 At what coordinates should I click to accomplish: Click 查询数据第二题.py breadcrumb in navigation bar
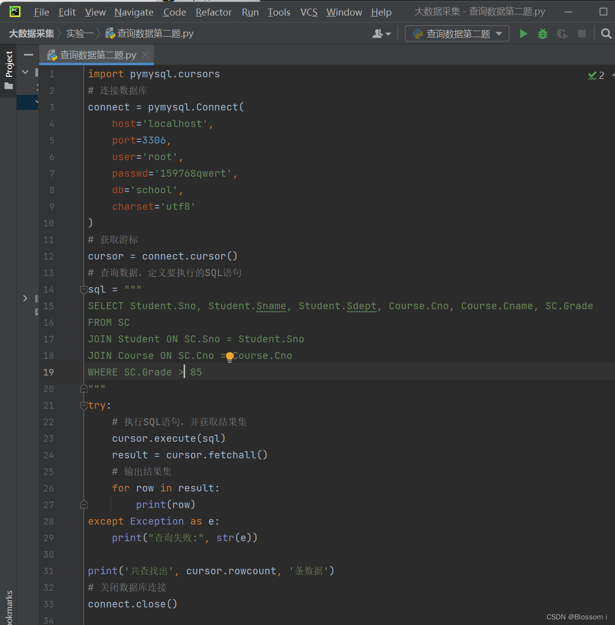(x=149, y=34)
